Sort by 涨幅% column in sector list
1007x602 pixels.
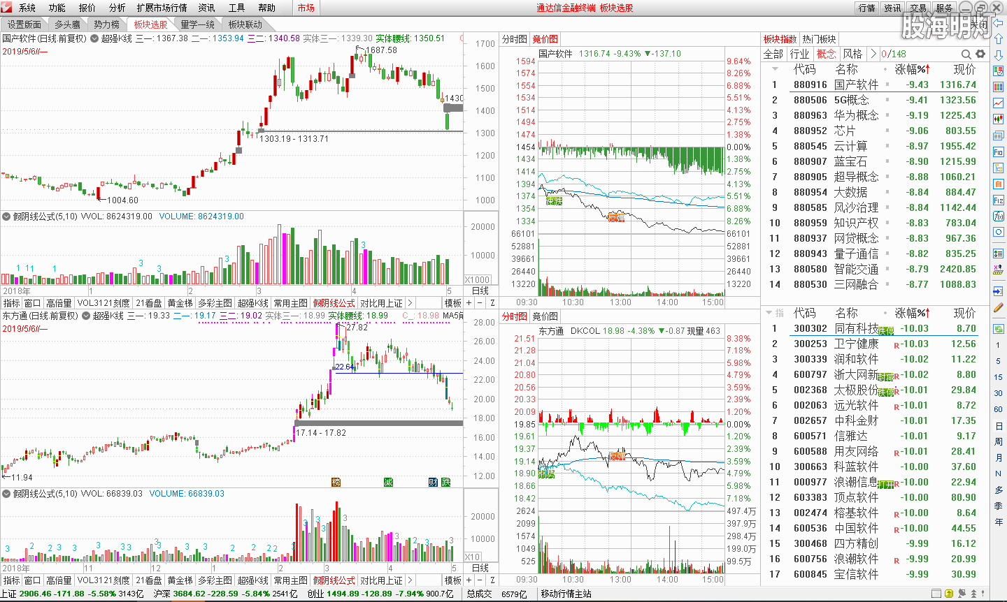click(x=913, y=69)
